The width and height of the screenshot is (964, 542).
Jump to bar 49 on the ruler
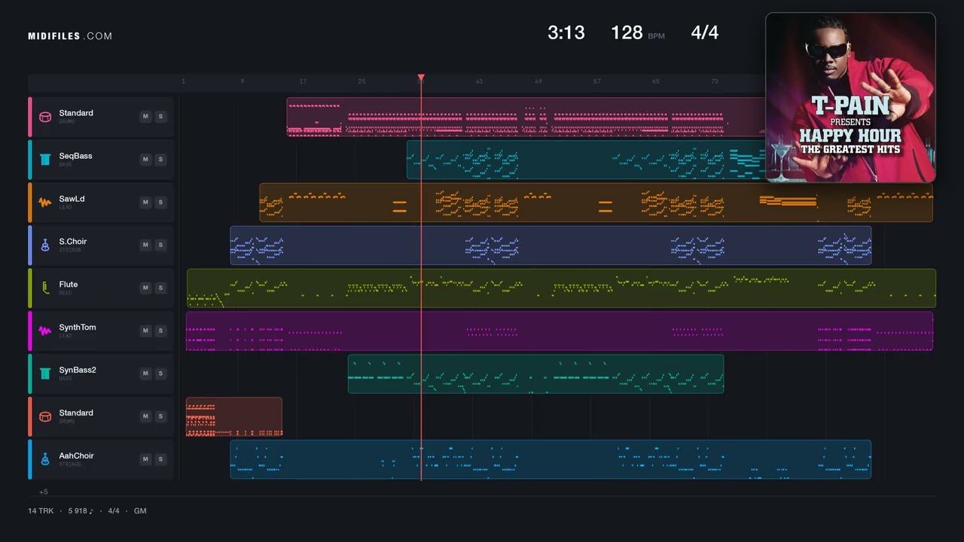pyautogui.click(x=538, y=81)
